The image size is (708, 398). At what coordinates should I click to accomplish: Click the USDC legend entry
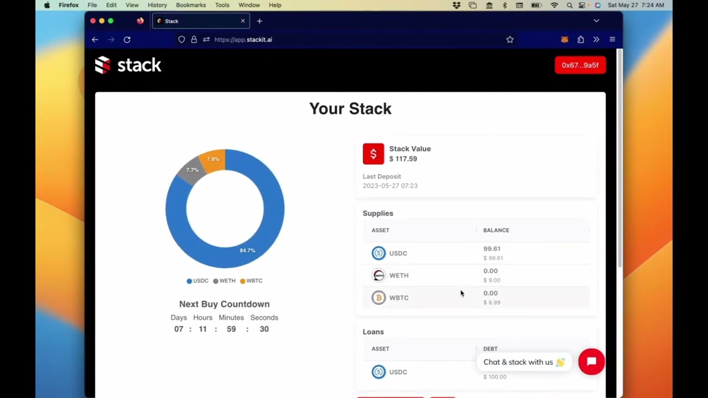tap(197, 281)
